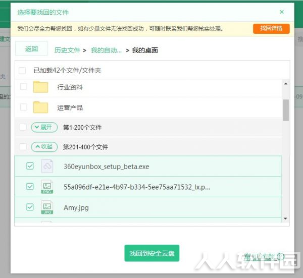Toggle select-all checkbox beside 已加载42个文件

[x=22, y=71]
